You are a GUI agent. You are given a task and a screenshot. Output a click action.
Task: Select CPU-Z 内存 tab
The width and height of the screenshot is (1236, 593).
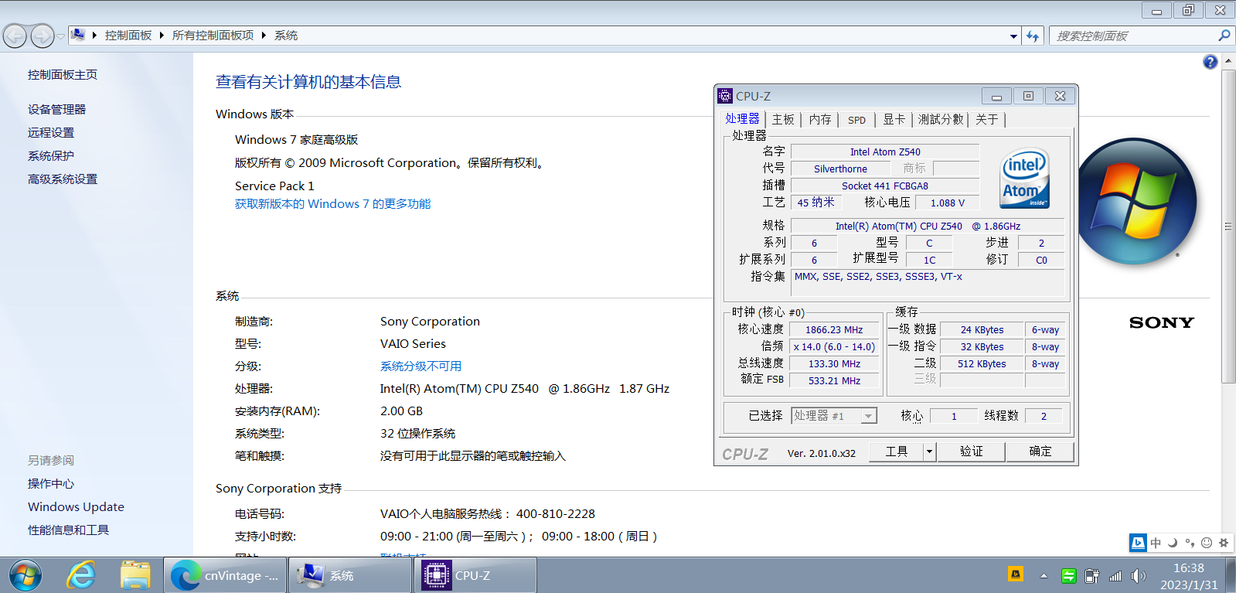click(x=820, y=120)
